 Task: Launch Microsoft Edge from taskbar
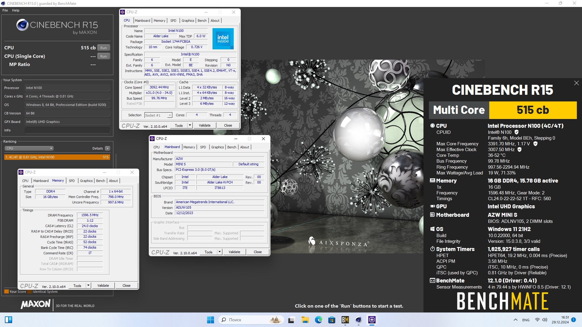tap(318, 320)
